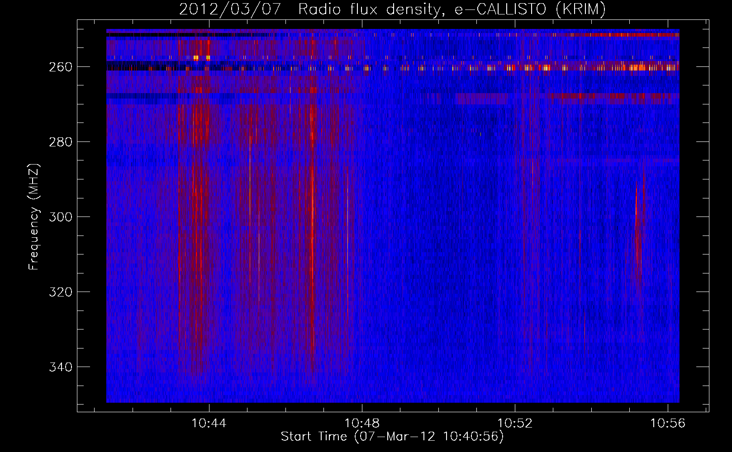Click the 10:48 time tick label
The height and width of the screenshot is (452, 732).
(x=362, y=424)
